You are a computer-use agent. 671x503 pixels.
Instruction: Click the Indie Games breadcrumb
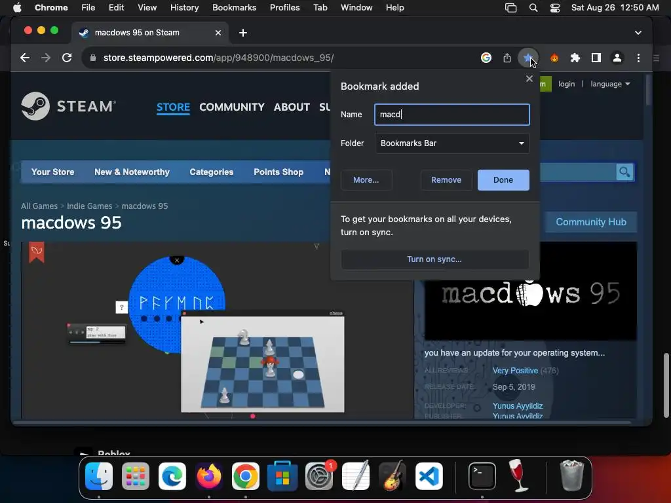pos(89,206)
